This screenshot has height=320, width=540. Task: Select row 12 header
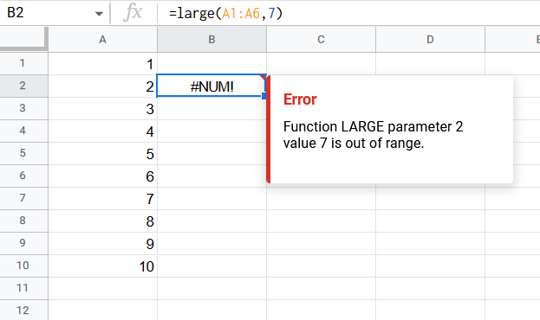[x=23, y=310]
